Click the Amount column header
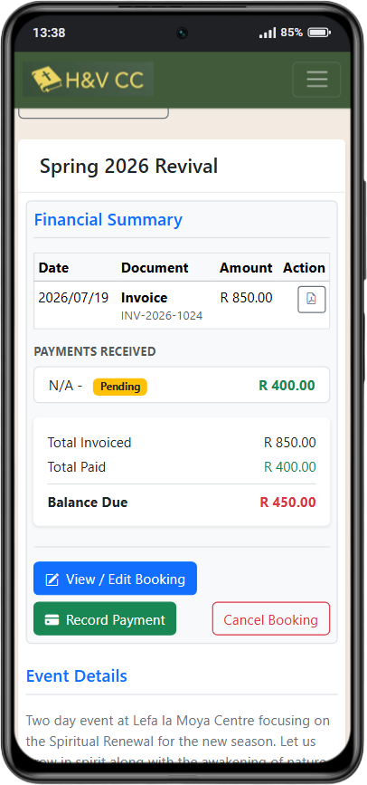Viewport: 367px width, 785px height. click(x=246, y=268)
